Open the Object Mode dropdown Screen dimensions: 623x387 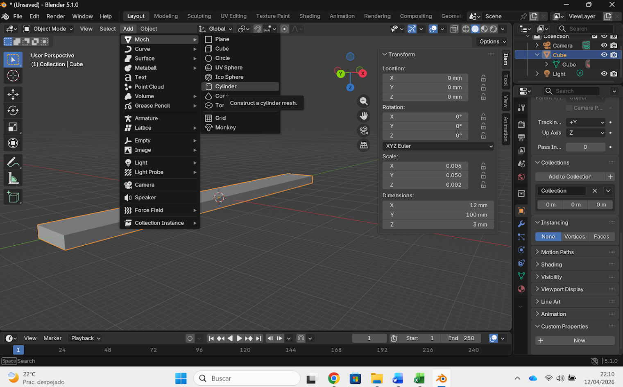(x=48, y=29)
